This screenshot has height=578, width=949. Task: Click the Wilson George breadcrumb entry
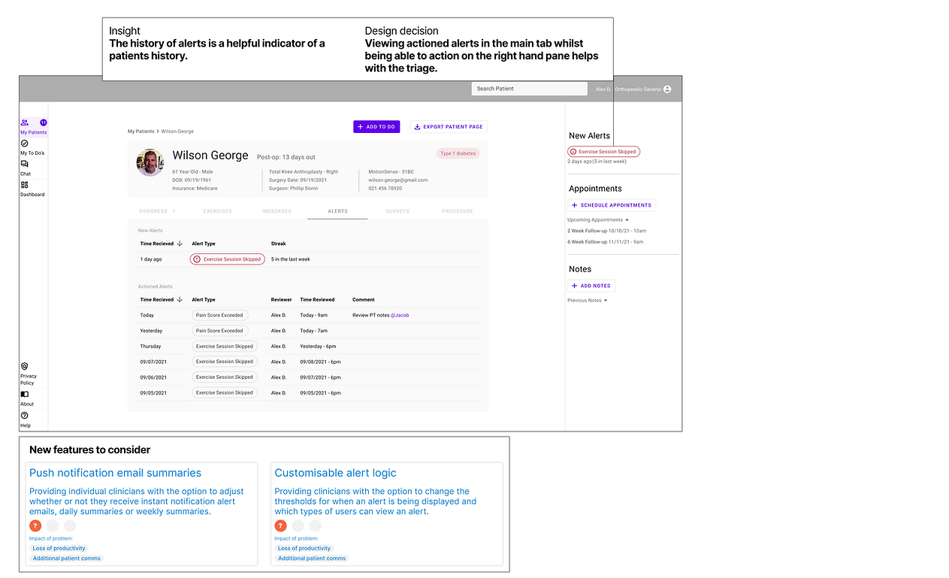pos(177,132)
